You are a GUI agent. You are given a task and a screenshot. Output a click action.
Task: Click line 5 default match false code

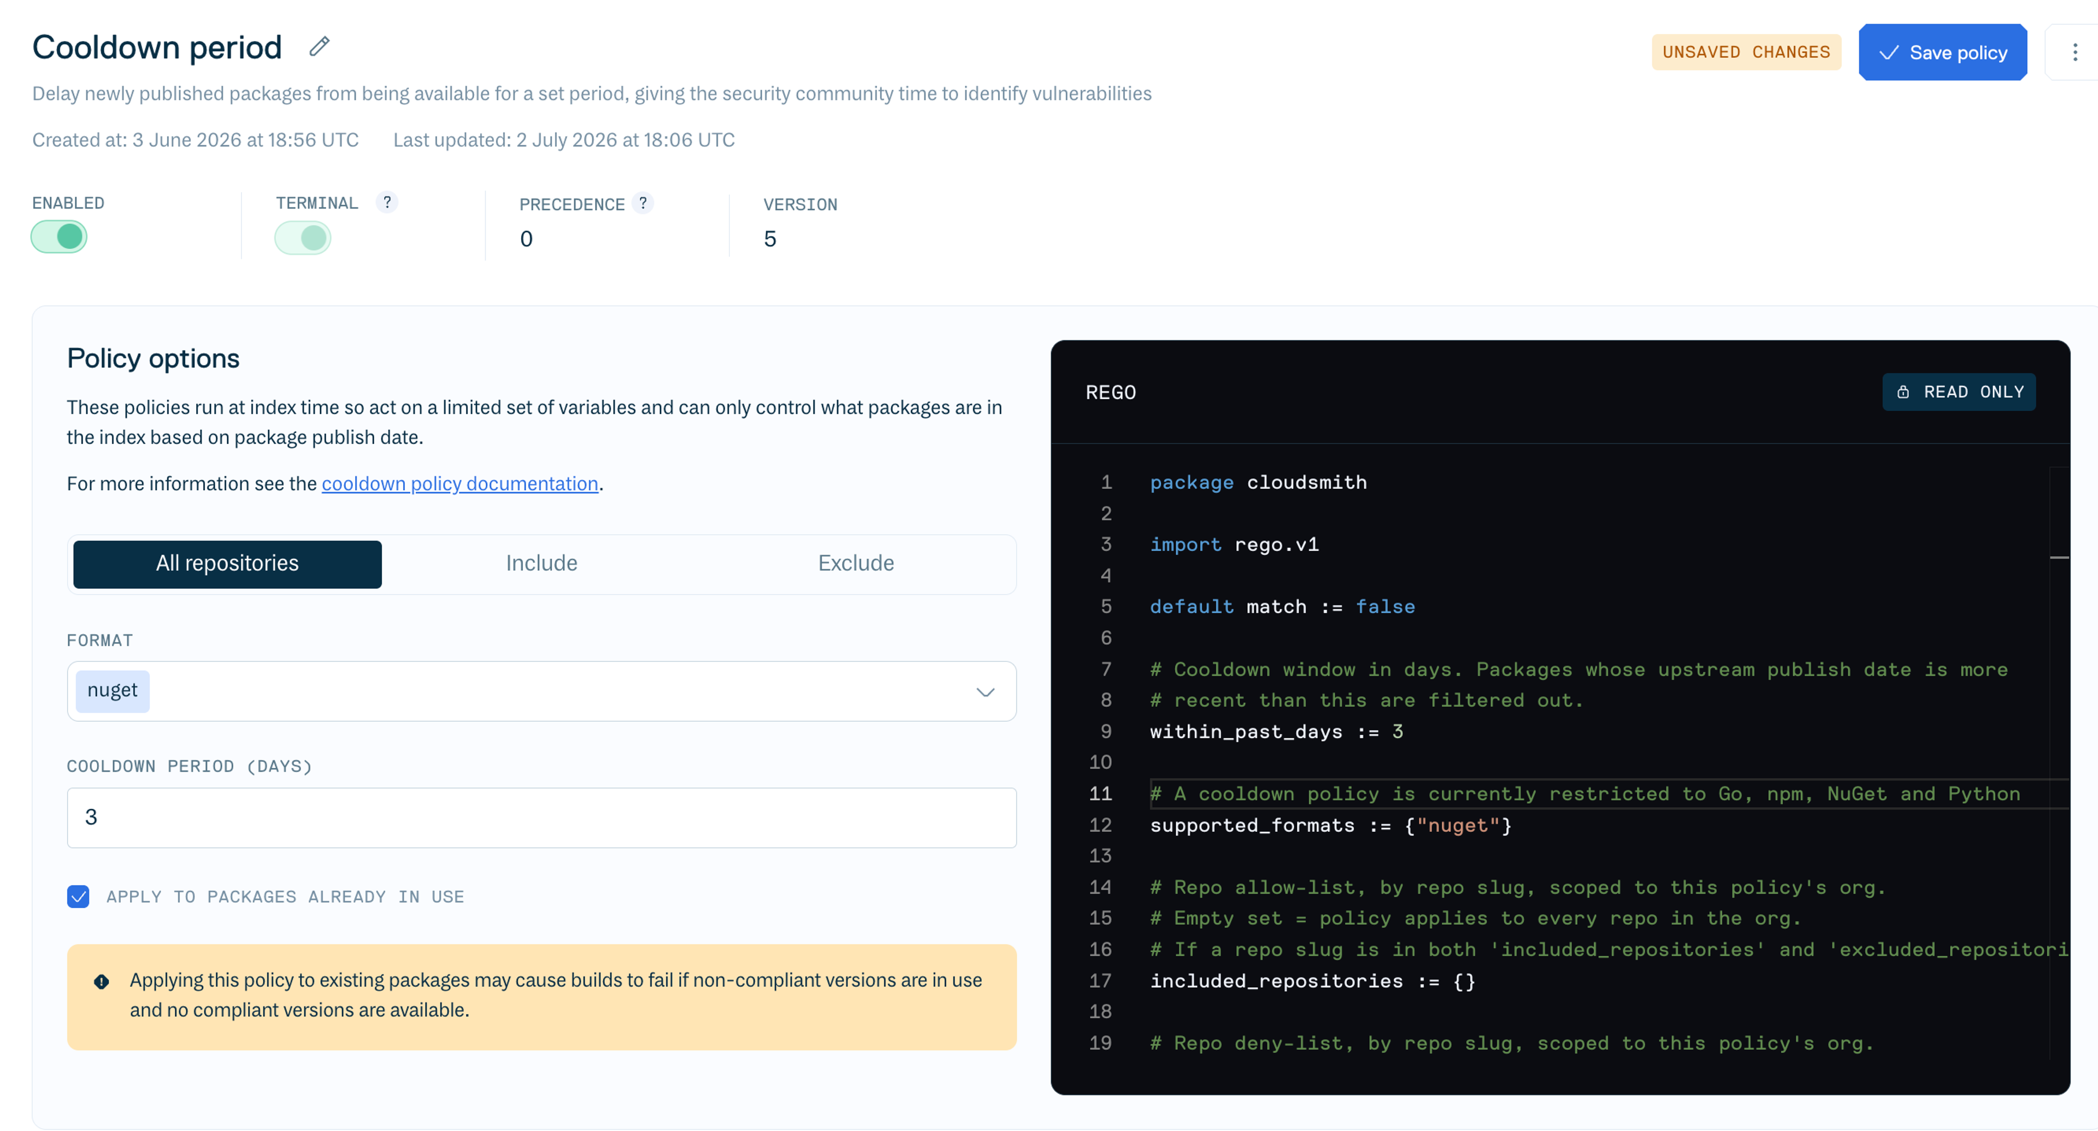click(1282, 607)
